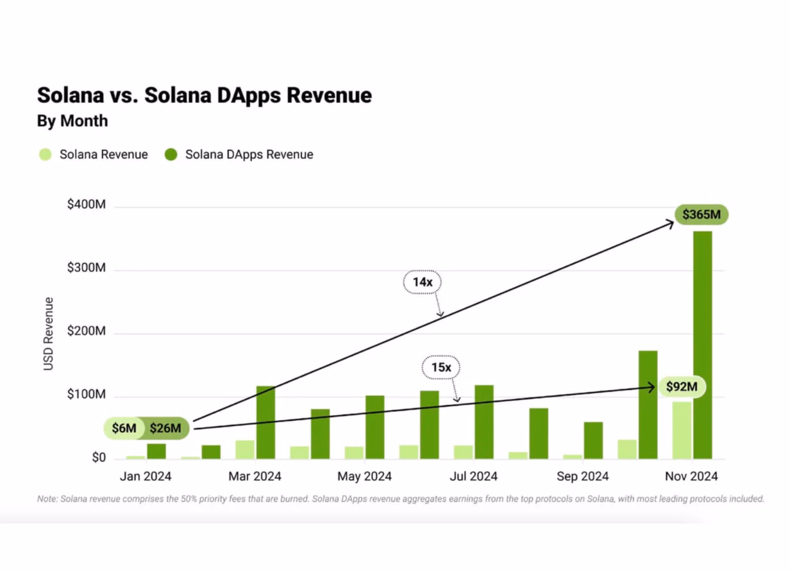Click the "$400M" y-axis label

87,205
